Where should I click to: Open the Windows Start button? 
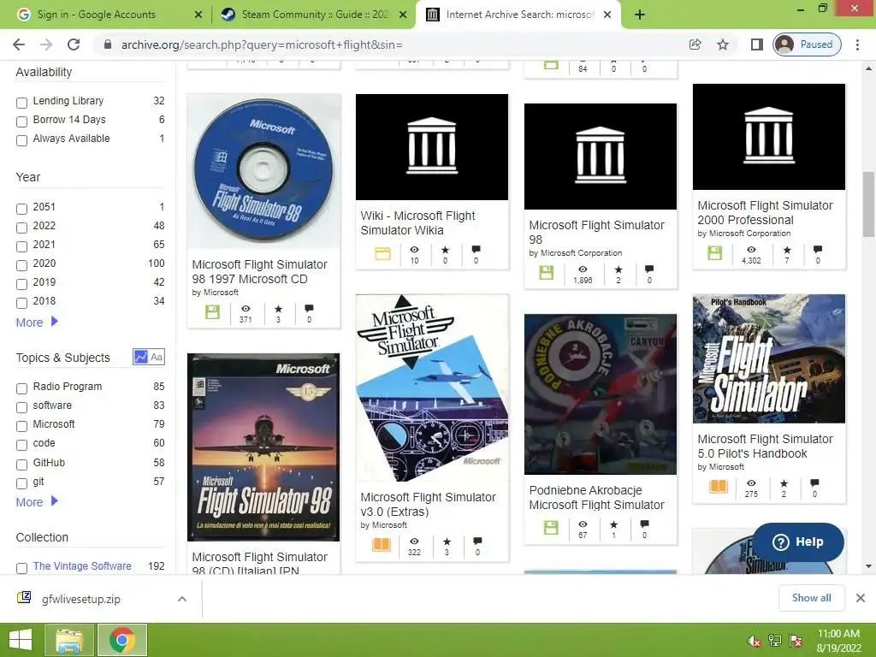pyautogui.click(x=21, y=640)
